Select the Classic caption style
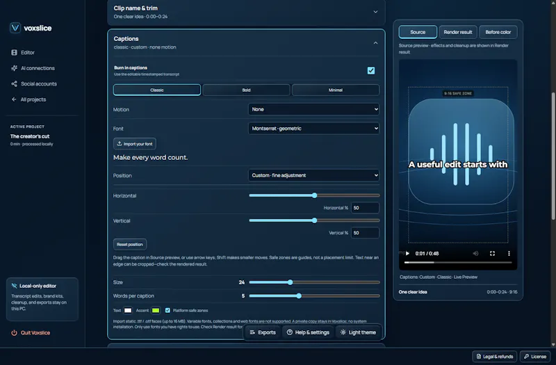The width and height of the screenshot is (556, 365). pos(157,90)
